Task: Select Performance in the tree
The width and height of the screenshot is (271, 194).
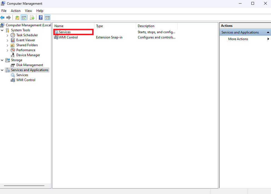Action: pos(26,50)
